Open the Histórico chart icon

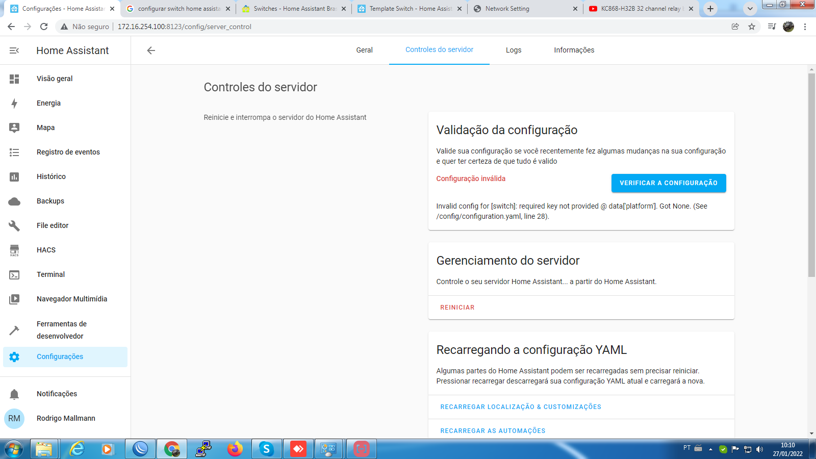click(x=14, y=177)
